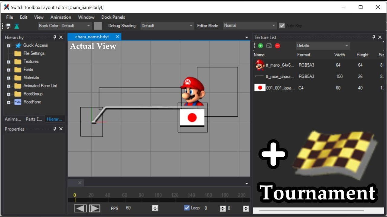The image size is (387, 217).
Task: Toggle the Auto Key checkbox
Action: [x=282, y=26]
